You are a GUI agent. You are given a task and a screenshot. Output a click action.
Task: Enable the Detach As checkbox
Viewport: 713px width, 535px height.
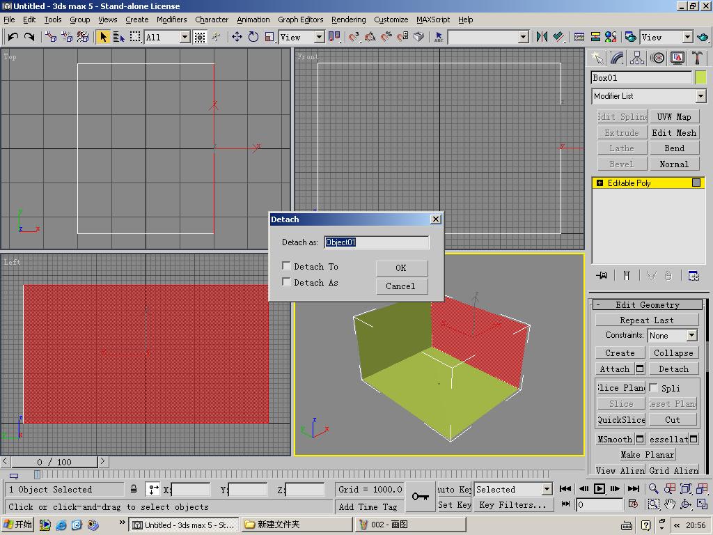tap(286, 282)
